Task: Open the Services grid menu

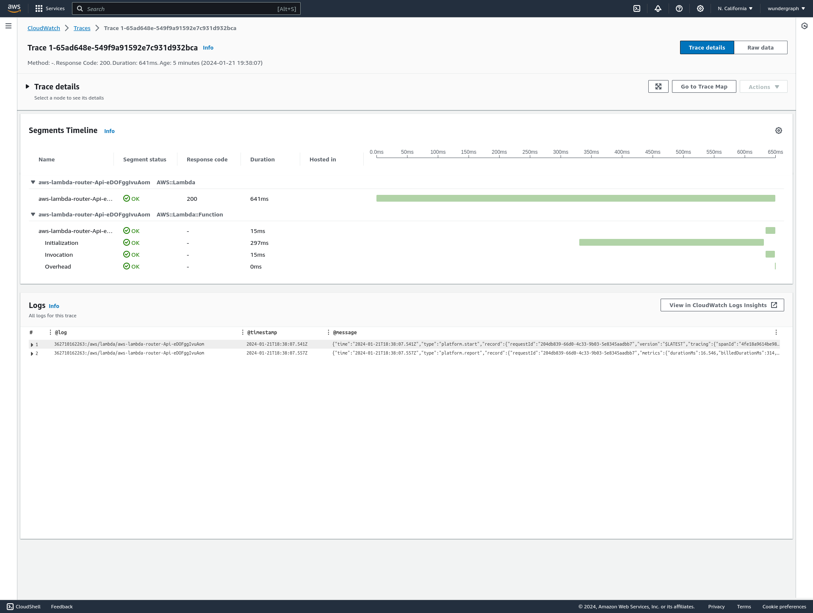Action: click(x=50, y=8)
